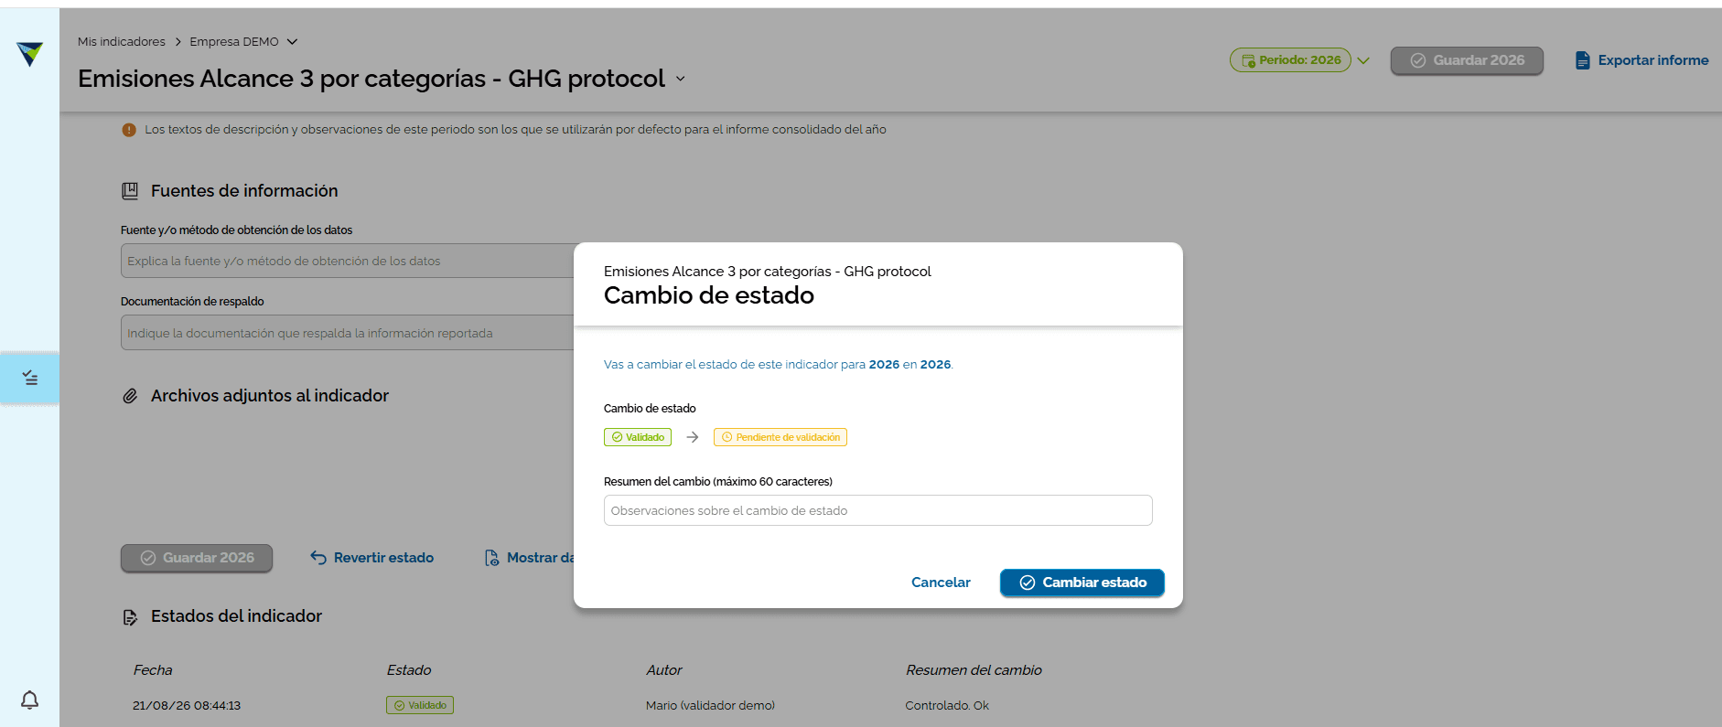This screenshot has width=1722, height=727.
Task: Focus the Resumen del cambio input field
Action: (x=878, y=510)
